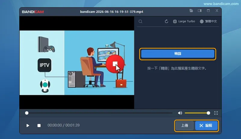Refresh the transcript with reload icon
The height and width of the screenshot is (139, 241).
coord(167,21)
